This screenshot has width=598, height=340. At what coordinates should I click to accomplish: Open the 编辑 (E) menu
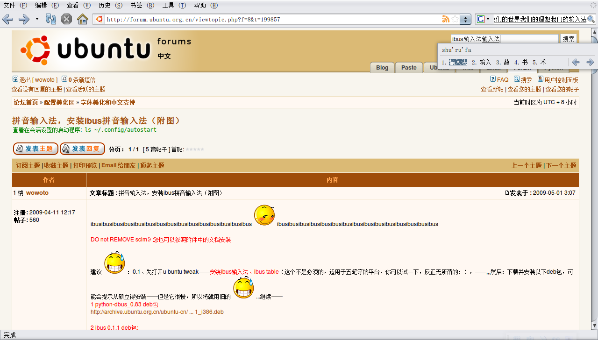pos(47,5)
